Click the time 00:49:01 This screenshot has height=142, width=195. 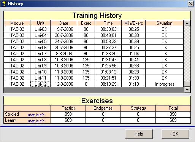pyautogui.click(x=108, y=35)
